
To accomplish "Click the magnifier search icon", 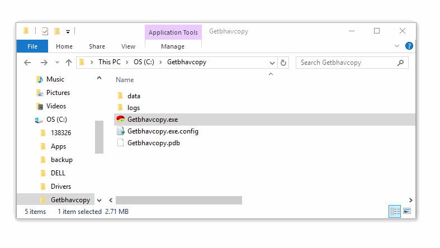I will (x=400, y=63).
